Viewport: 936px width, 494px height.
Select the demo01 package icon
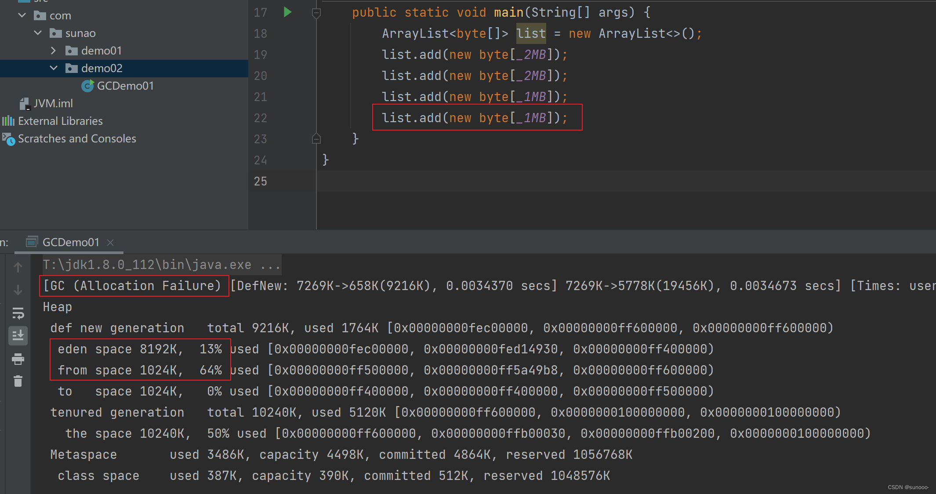(72, 51)
